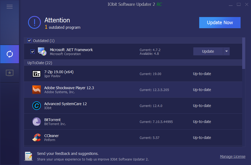This screenshot has width=251, height=165.
Task: Toggle the Outdated group checkbox
Action: 29,40
